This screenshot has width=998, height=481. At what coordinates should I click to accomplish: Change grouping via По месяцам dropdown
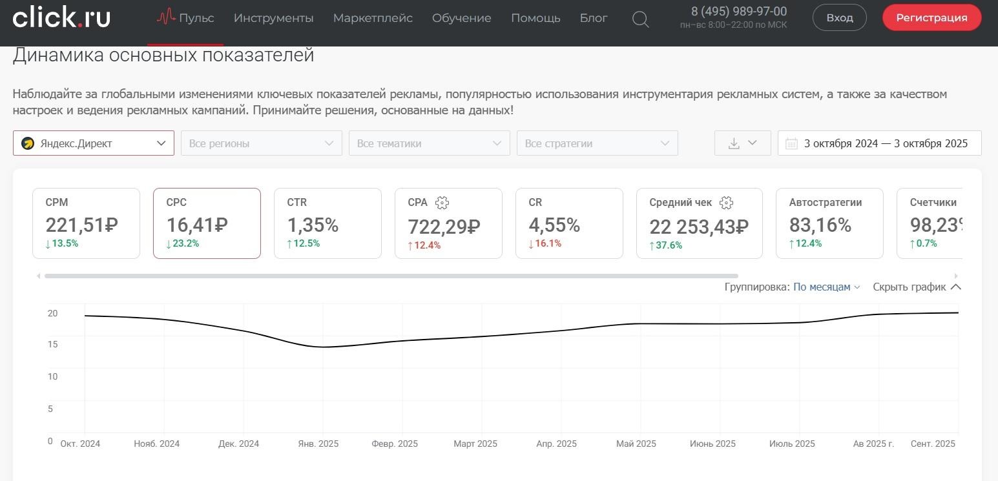tap(822, 287)
